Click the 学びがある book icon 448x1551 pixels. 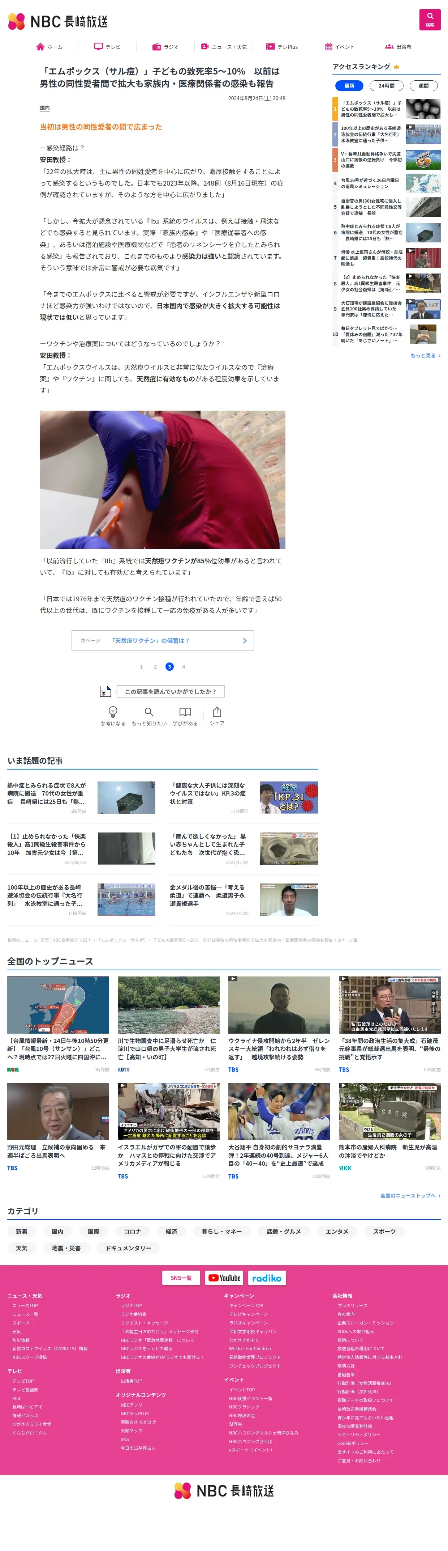185,712
